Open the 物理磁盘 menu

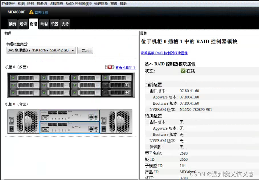[101, 4]
